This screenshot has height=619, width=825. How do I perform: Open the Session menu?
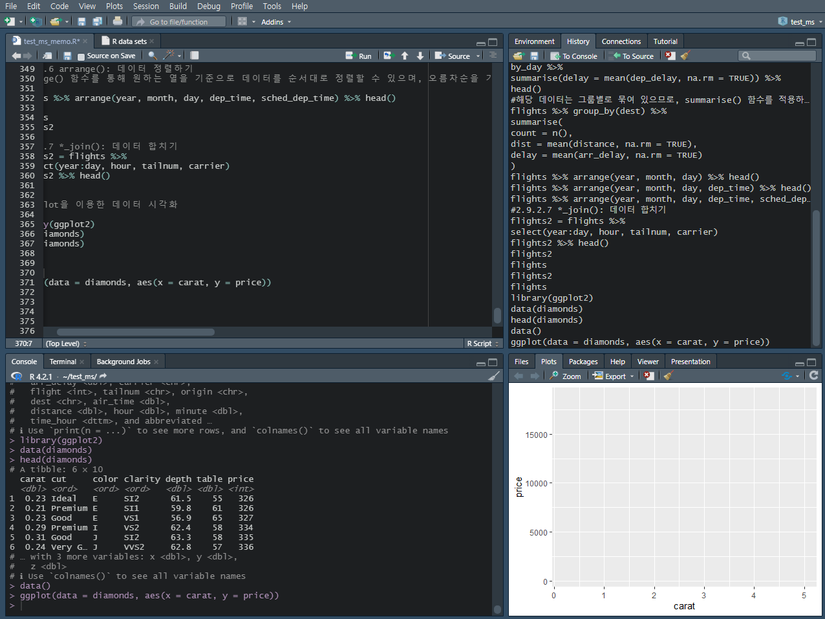pos(145,6)
